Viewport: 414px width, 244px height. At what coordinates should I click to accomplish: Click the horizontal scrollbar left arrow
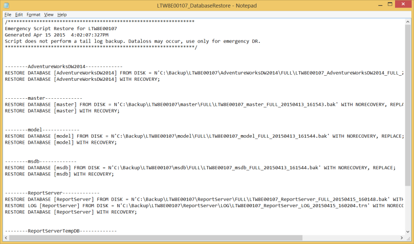pos(6,238)
